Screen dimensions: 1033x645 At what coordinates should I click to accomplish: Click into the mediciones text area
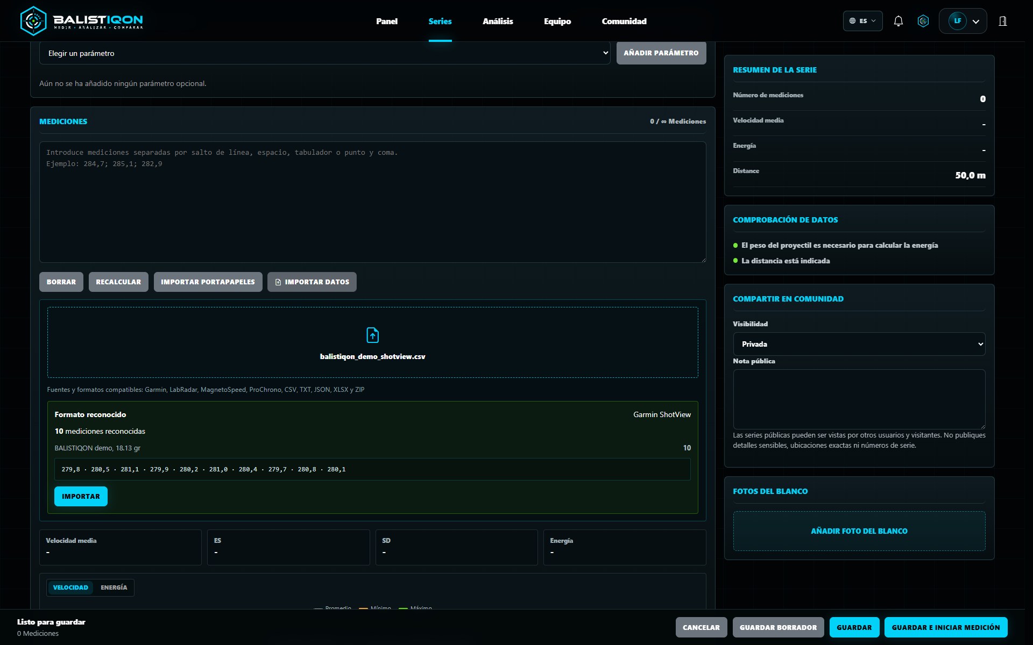pos(372,202)
